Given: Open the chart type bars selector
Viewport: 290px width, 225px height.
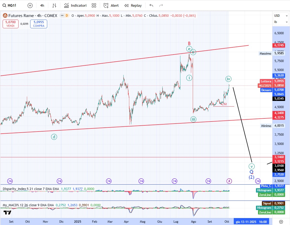Looking at the screenshot, I should click(54, 5).
